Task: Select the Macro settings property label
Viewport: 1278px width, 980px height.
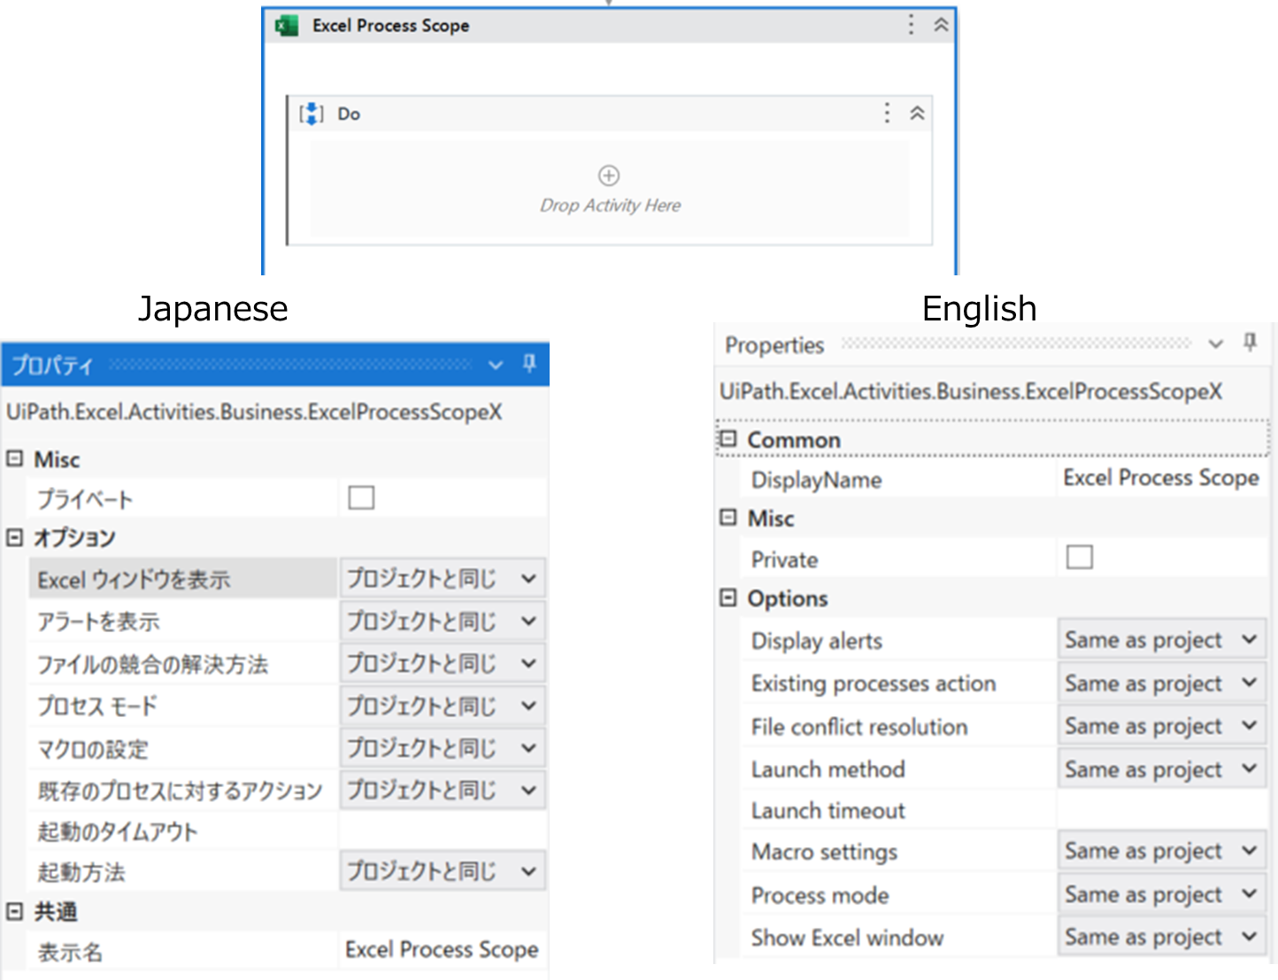Action: point(824,852)
